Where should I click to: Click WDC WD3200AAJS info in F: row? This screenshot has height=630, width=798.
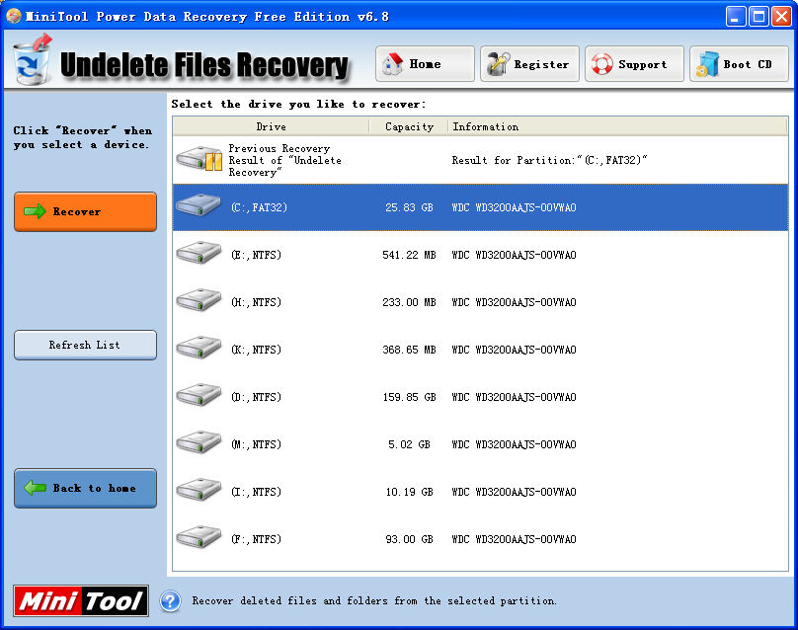[x=514, y=538]
